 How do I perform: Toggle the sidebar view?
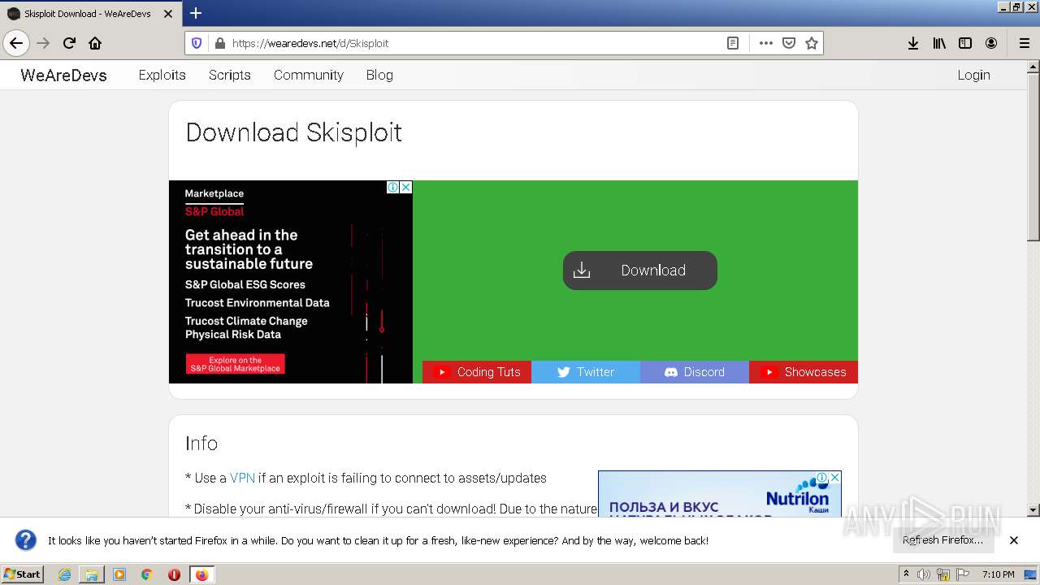click(965, 43)
